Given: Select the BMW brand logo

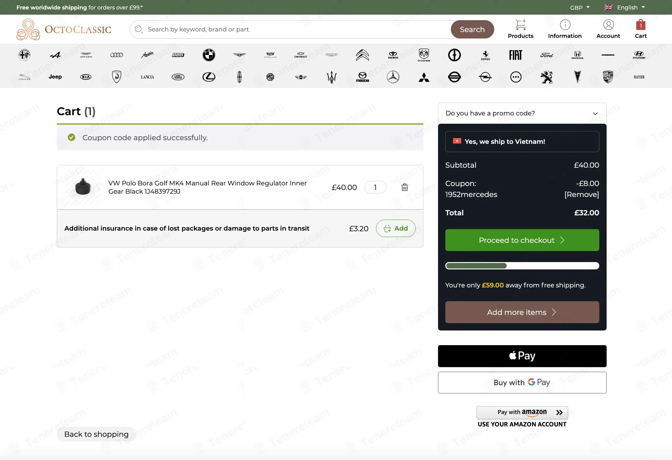Looking at the screenshot, I should (209, 55).
